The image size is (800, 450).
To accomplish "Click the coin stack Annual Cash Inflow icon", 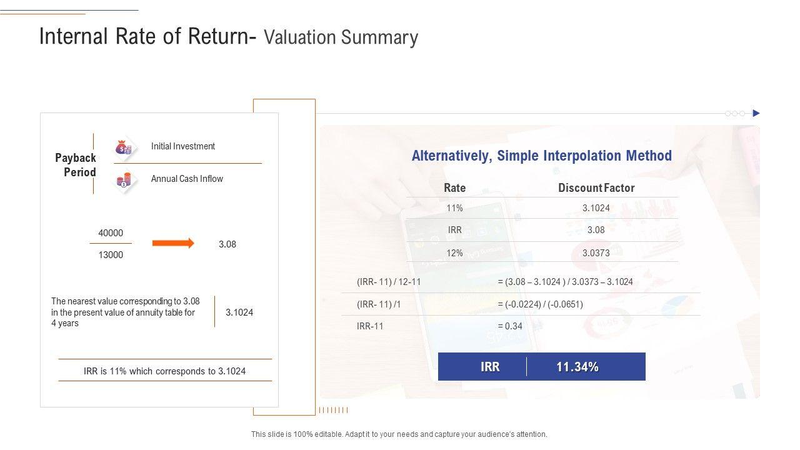I will (124, 180).
